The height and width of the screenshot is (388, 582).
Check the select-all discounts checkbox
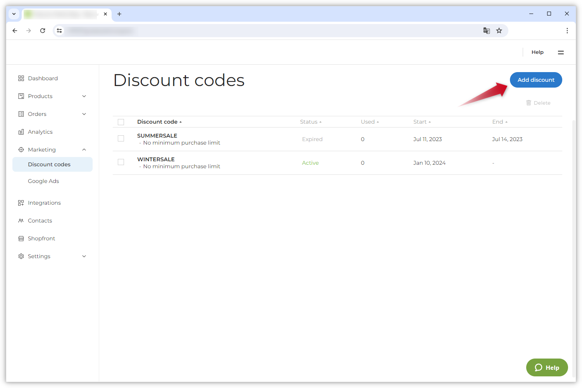tap(121, 122)
